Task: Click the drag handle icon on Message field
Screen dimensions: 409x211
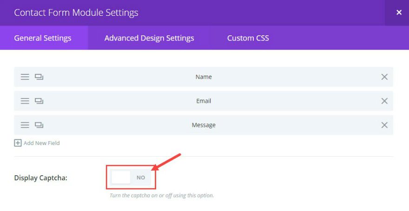Action: (25, 125)
